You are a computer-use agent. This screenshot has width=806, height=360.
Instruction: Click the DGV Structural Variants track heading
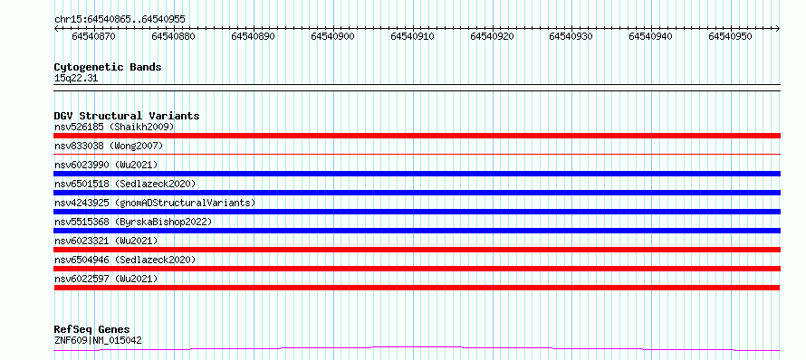pyautogui.click(x=127, y=116)
